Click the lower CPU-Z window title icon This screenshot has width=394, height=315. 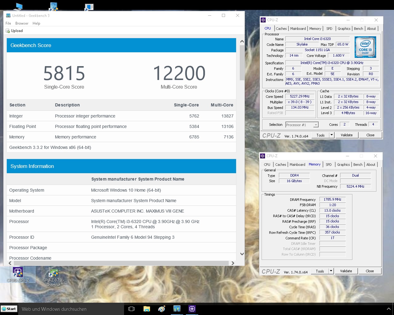tap(263, 156)
